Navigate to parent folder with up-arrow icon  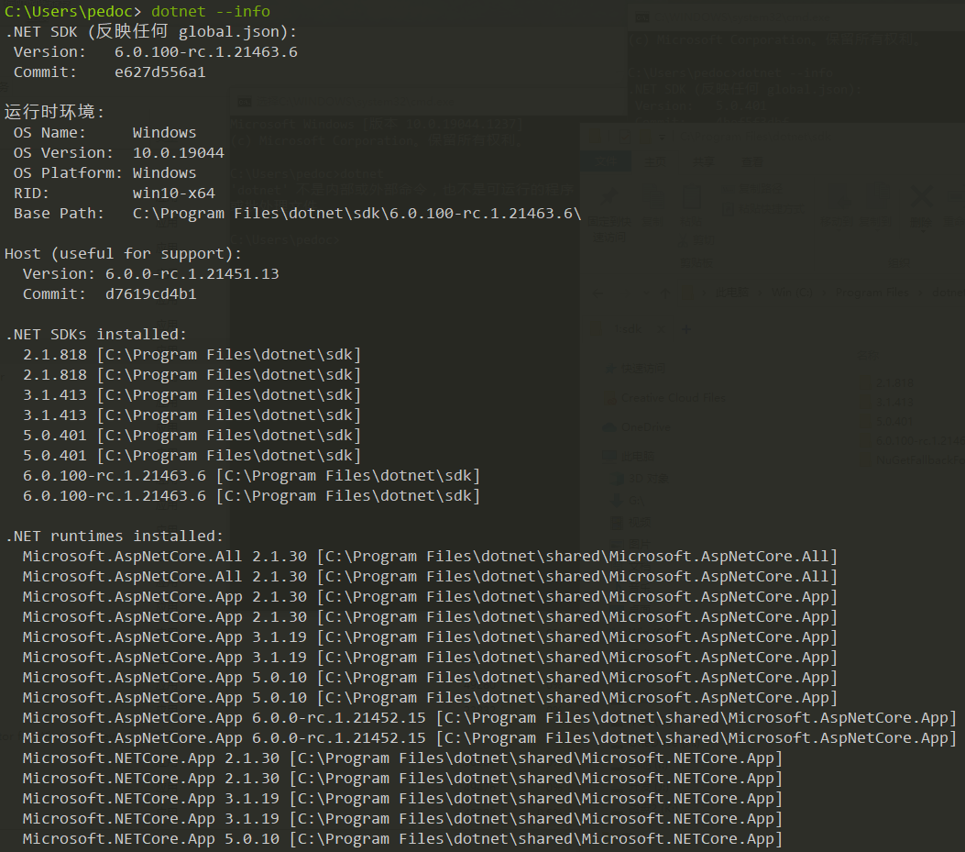(x=664, y=293)
